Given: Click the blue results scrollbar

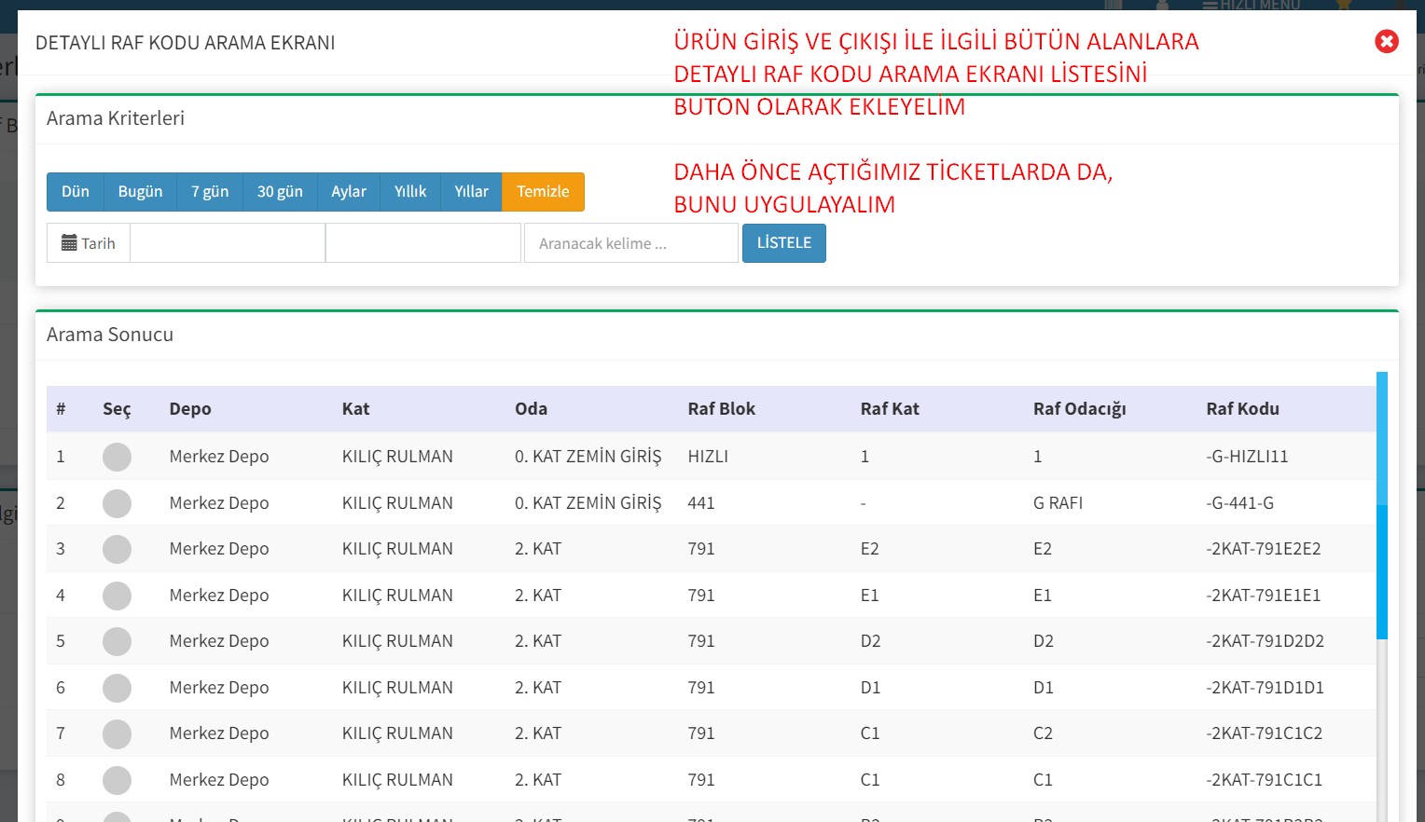Looking at the screenshot, I should pos(1382,503).
